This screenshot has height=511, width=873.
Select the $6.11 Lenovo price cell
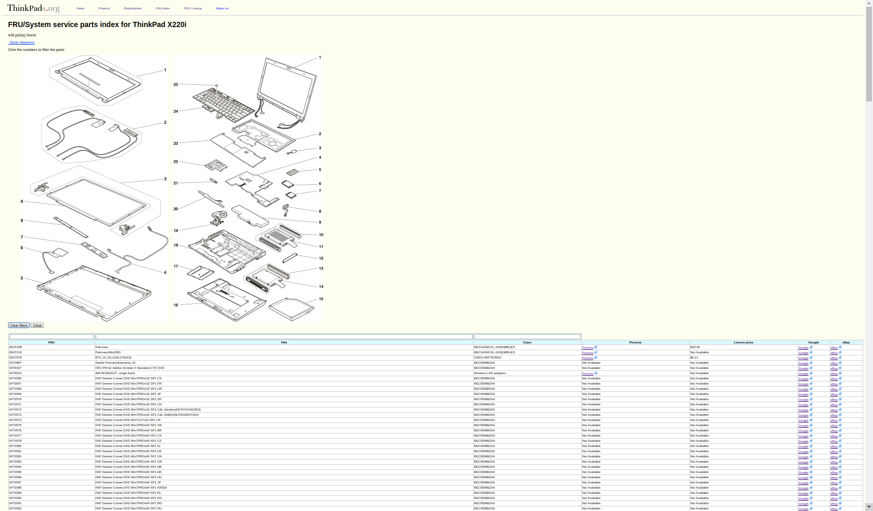744,357
